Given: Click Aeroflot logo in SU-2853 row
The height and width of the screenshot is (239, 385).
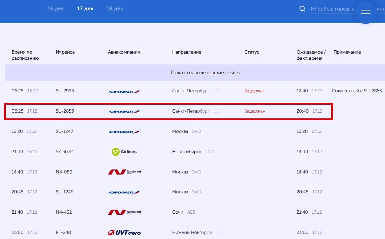Looking at the screenshot, I should click(124, 112).
